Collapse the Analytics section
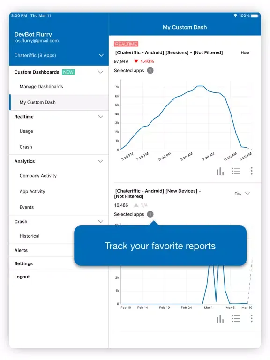The height and width of the screenshot is (360, 270). (x=101, y=161)
